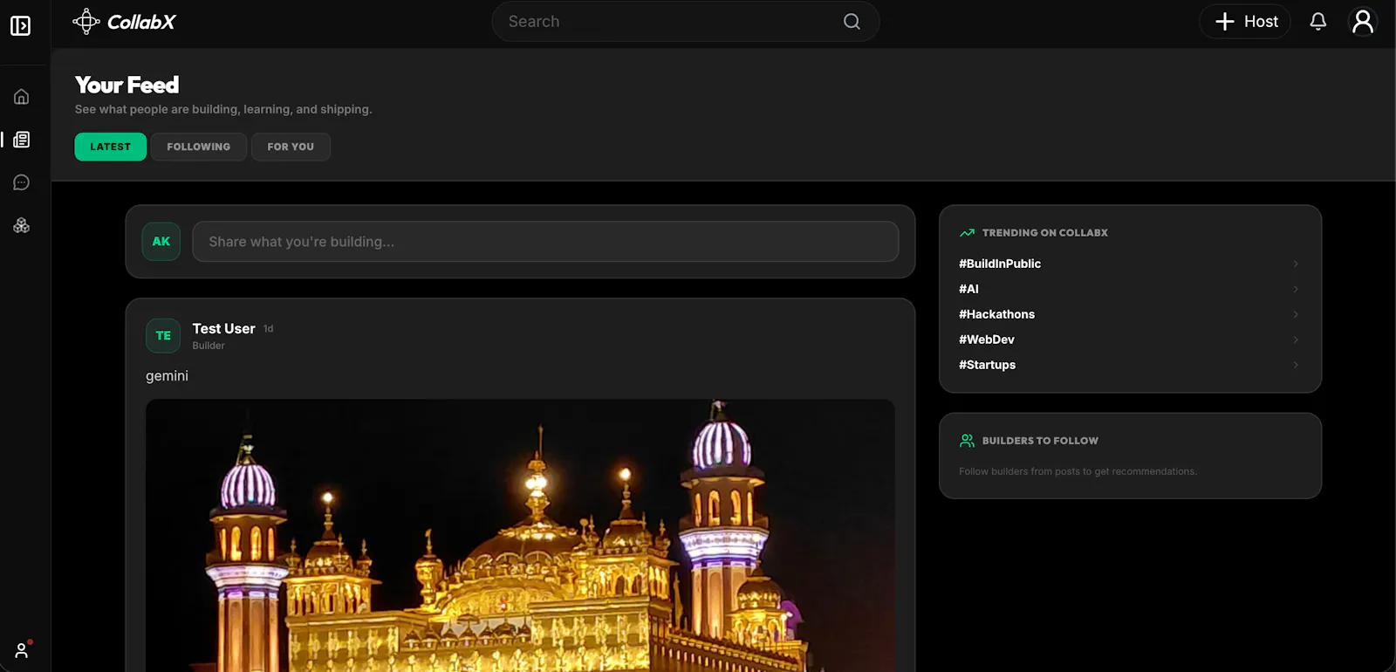The image size is (1396, 672).
Task: Open Test User's profile name
Action: click(x=223, y=328)
